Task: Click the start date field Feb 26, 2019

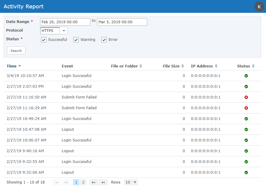Action: tap(65, 22)
